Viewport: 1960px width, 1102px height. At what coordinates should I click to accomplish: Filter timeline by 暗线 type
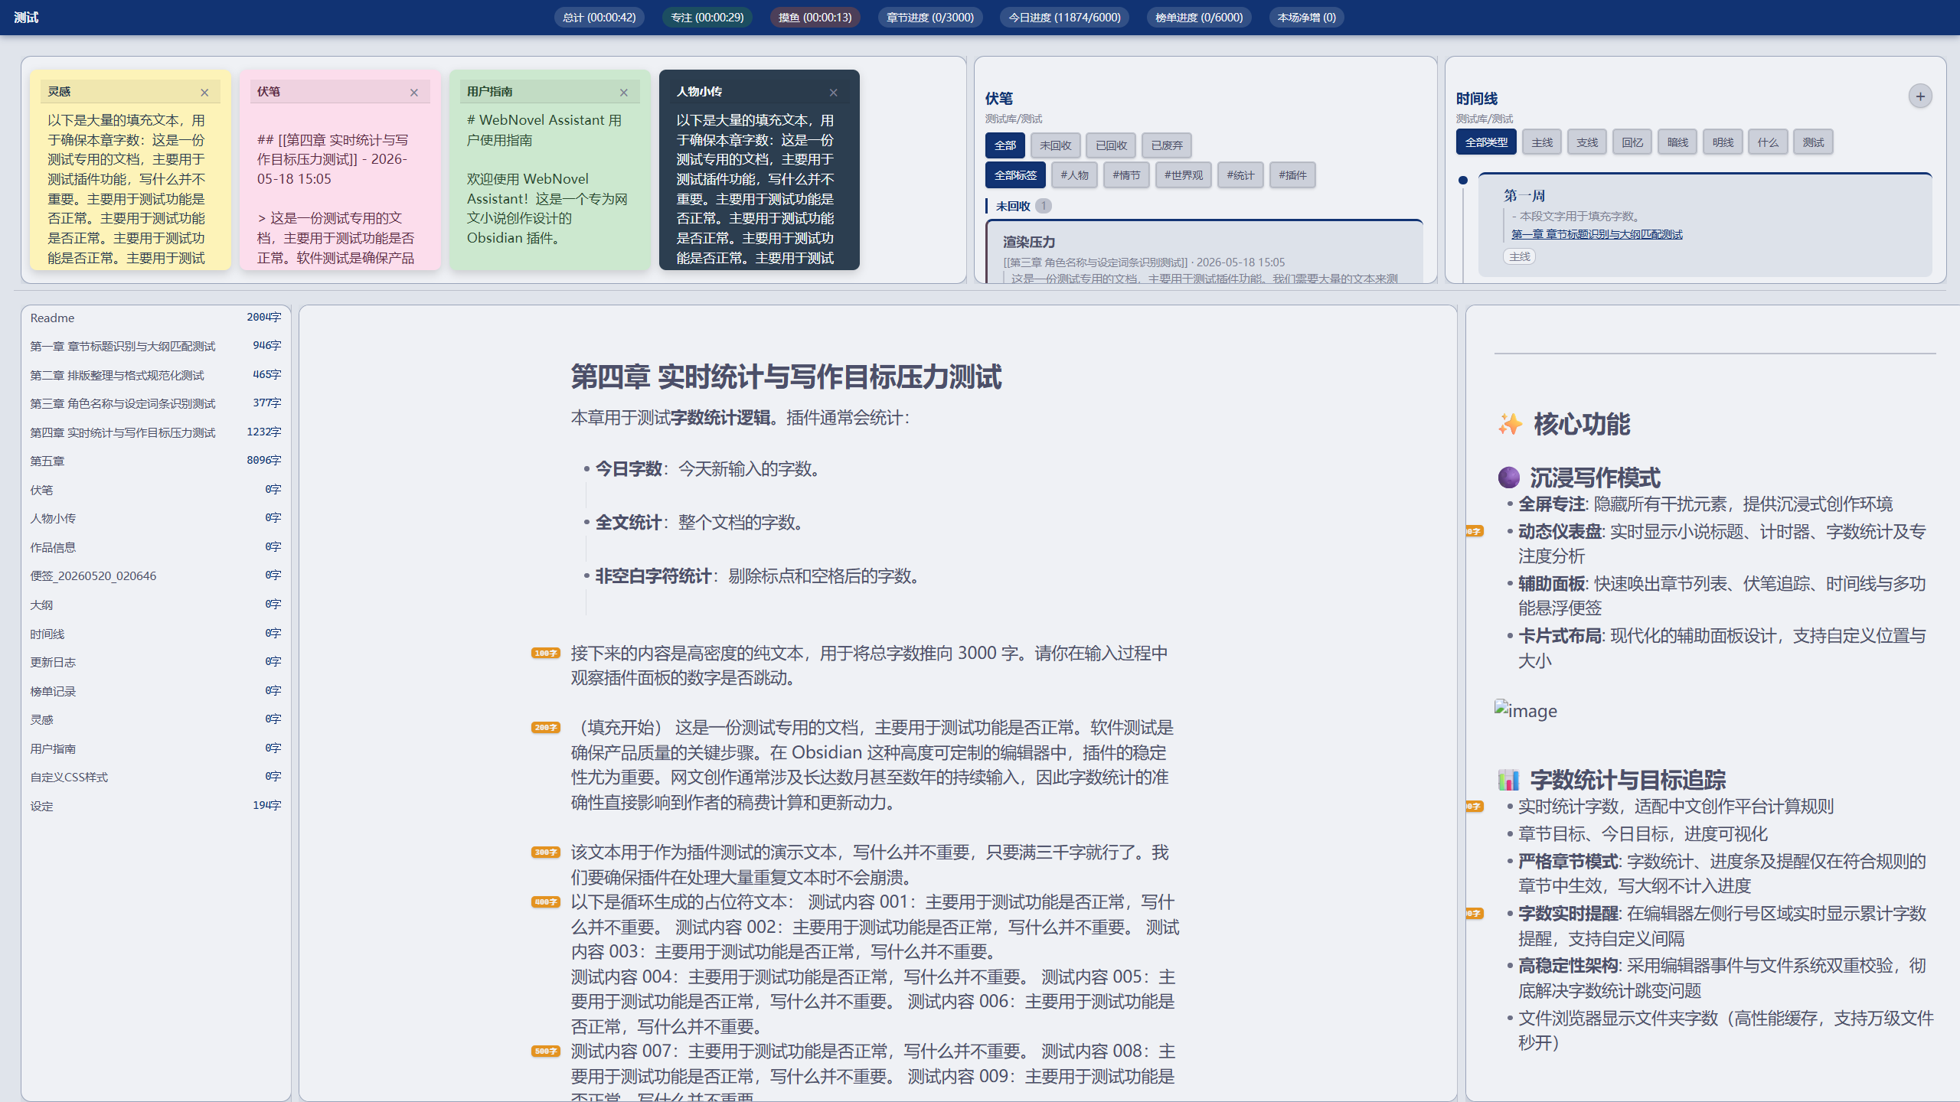[x=1677, y=142]
